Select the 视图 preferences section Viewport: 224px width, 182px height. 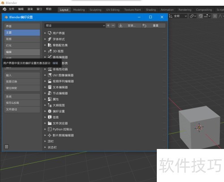[x=22, y=39]
